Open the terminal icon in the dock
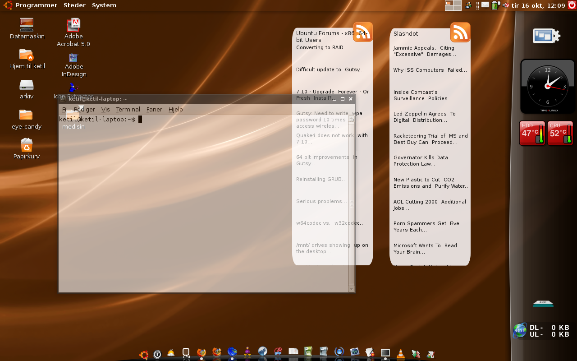Image resolution: width=577 pixels, height=361 pixels. [385, 352]
